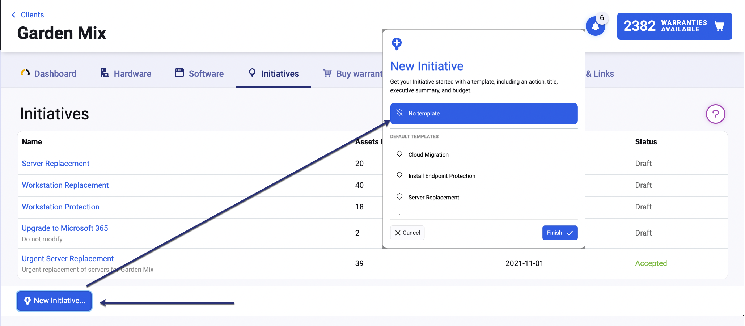Click the No template icon
Image resolution: width=745 pixels, height=326 pixels.
399,113
